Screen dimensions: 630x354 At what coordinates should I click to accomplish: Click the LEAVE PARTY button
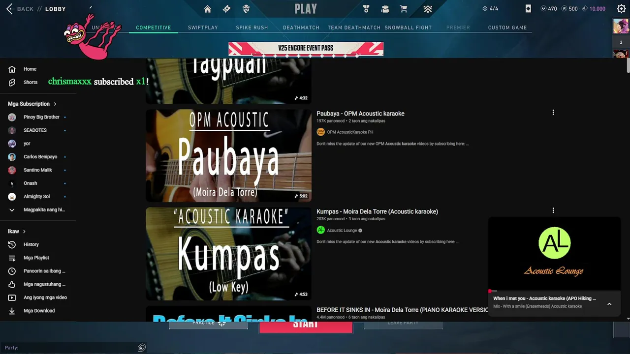pos(403,325)
